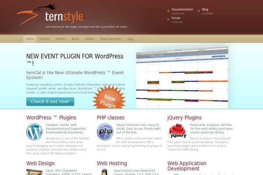Open the Forum online help link
263x175 pixels.
pos(177,20)
